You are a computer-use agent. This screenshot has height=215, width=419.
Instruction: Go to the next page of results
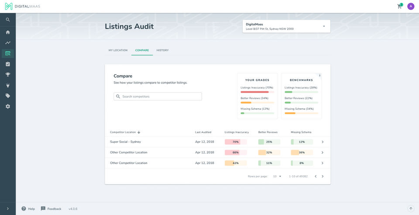click(x=323, y=177)
